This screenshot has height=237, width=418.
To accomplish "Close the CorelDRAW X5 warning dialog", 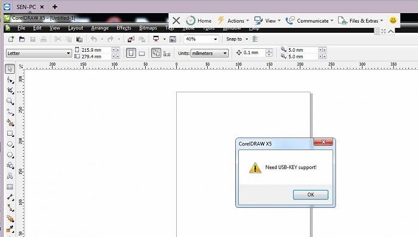I will (x=324, y=142).
